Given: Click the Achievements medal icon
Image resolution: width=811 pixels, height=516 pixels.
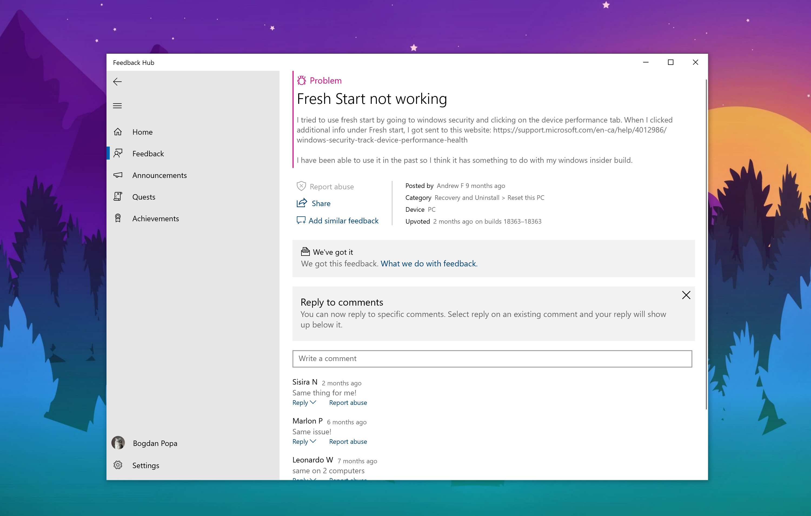Looking at the screenshot, I should (118, 219).
